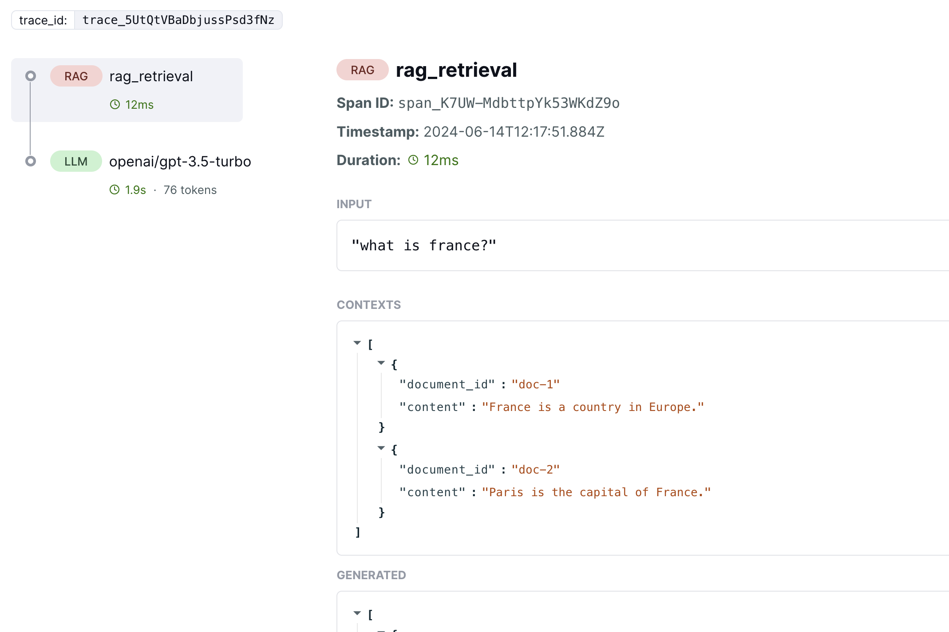Click "Paris is the capital of France." value

click(597, 492)
